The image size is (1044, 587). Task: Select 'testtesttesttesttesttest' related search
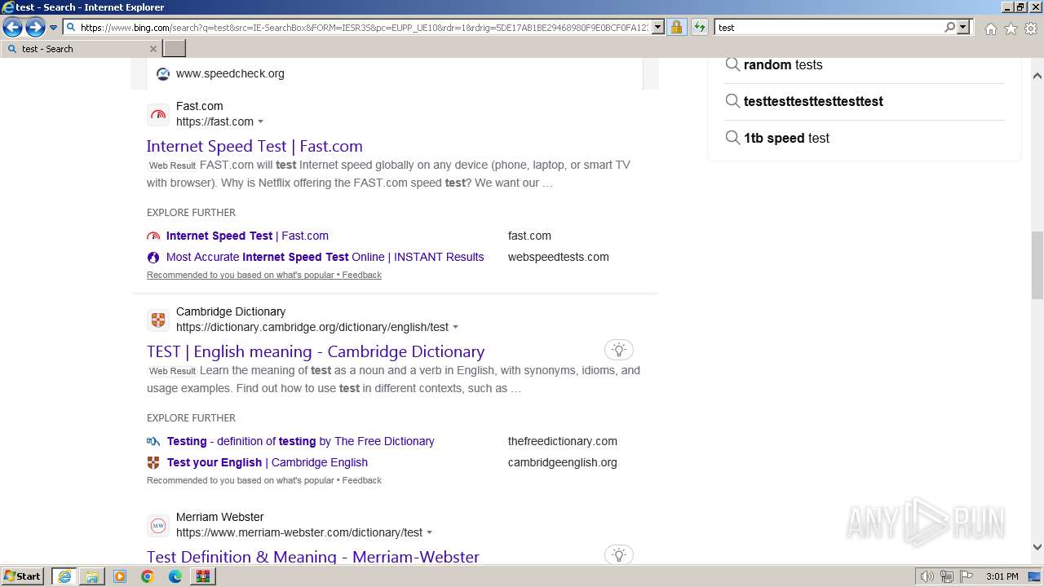(813, 102)
